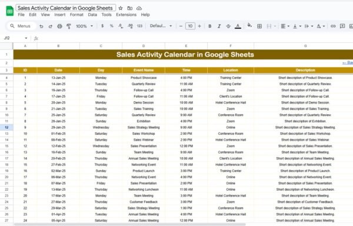Image resolution: width=353 pixels, height=226 pixels.
Task: Toggle italic formatting
Action: click(x=219, y=26)
